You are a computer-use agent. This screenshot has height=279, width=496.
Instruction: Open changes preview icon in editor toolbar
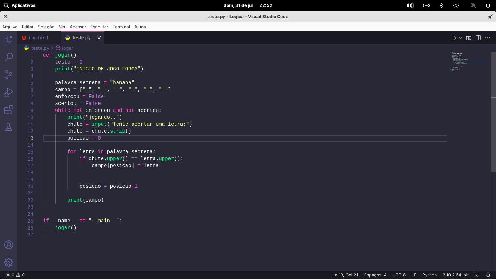click(x=469, y=38)
